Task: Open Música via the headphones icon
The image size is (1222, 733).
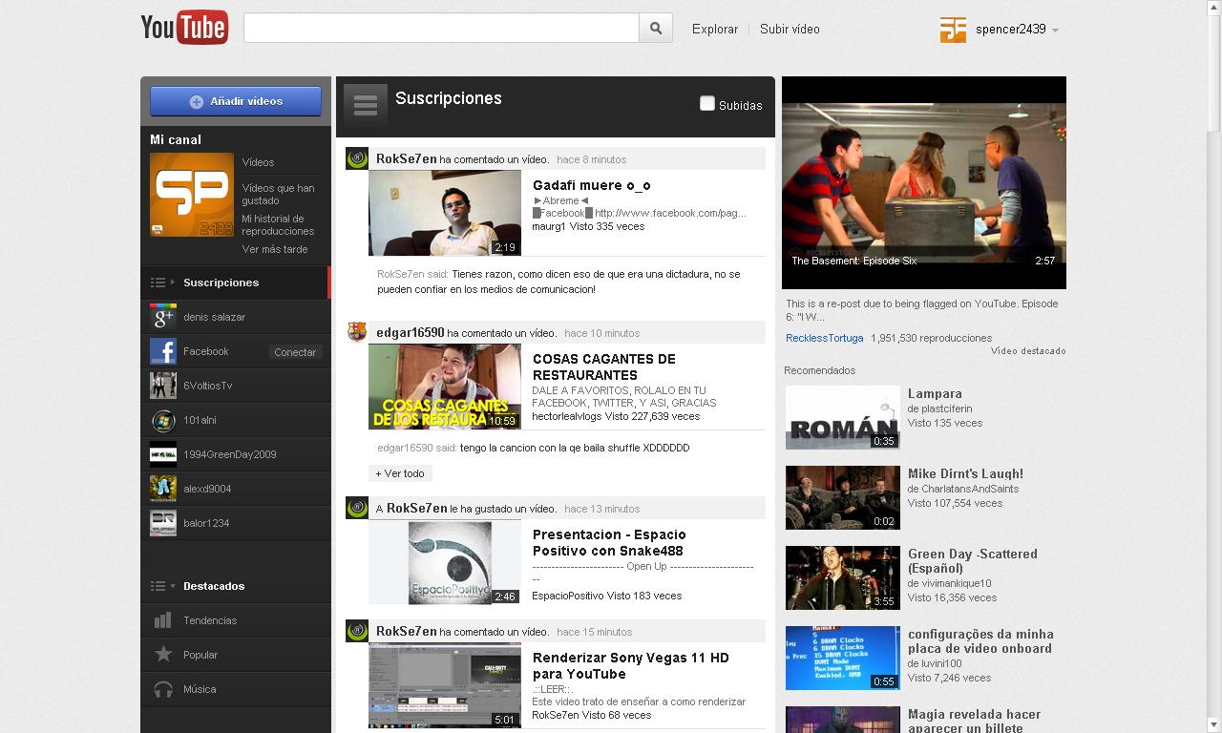Action: click(x=162, y=689)
